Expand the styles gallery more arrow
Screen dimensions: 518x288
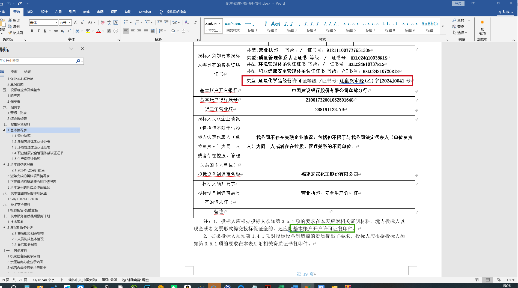click(x=443, y=26)
